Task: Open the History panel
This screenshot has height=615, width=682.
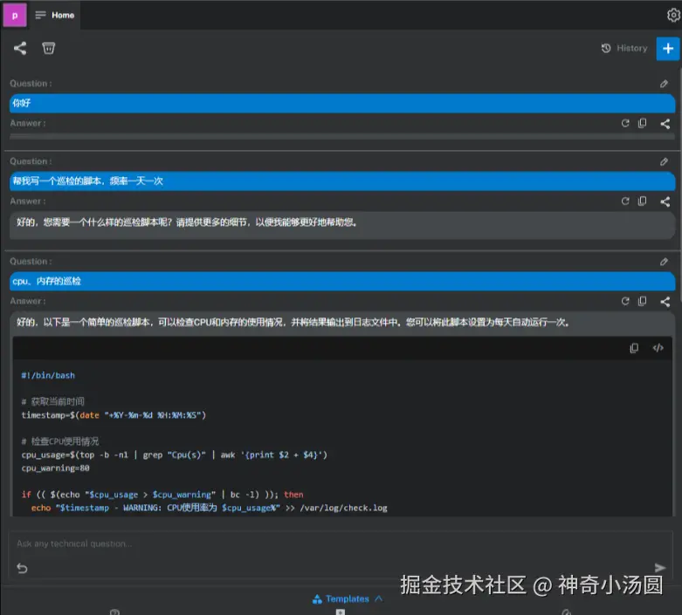Action: [x=624, y=48]
